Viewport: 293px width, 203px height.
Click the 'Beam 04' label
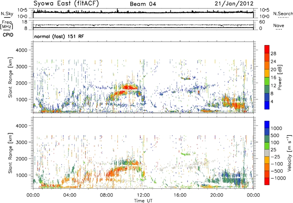pyautogui.click(x=143, y=4)
